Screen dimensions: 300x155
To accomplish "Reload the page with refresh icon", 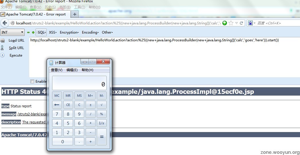I will coord(242,23).
